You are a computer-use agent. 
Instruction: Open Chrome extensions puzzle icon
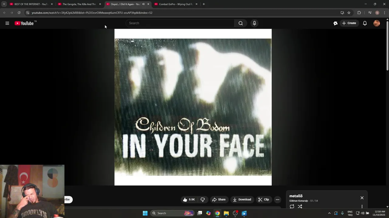pyautogui.click(x=359, y=13)
